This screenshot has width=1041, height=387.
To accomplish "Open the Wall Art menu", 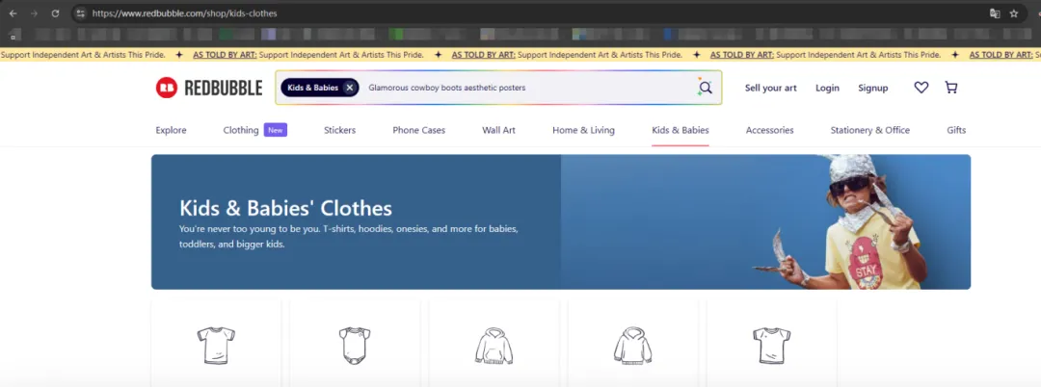I will [x=498, y=131].
